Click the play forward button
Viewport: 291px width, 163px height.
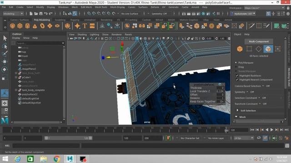tap(272, 130)
